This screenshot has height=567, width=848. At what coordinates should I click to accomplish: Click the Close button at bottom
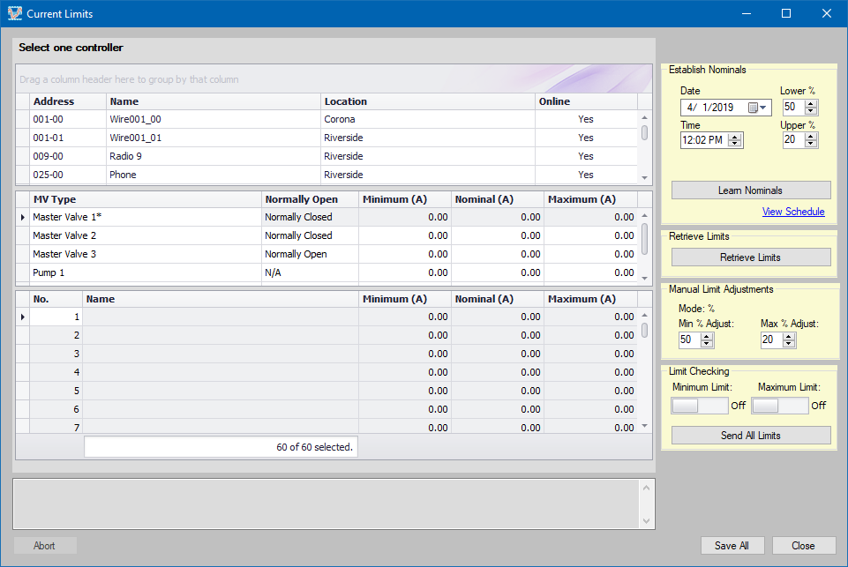click(804, 545)
